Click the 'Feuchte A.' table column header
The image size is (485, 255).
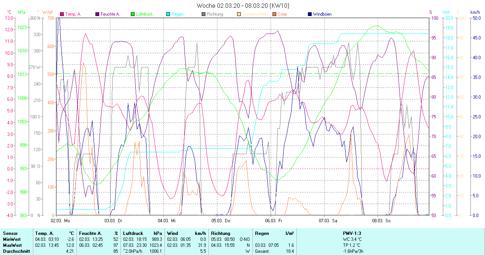click(90, 233)
